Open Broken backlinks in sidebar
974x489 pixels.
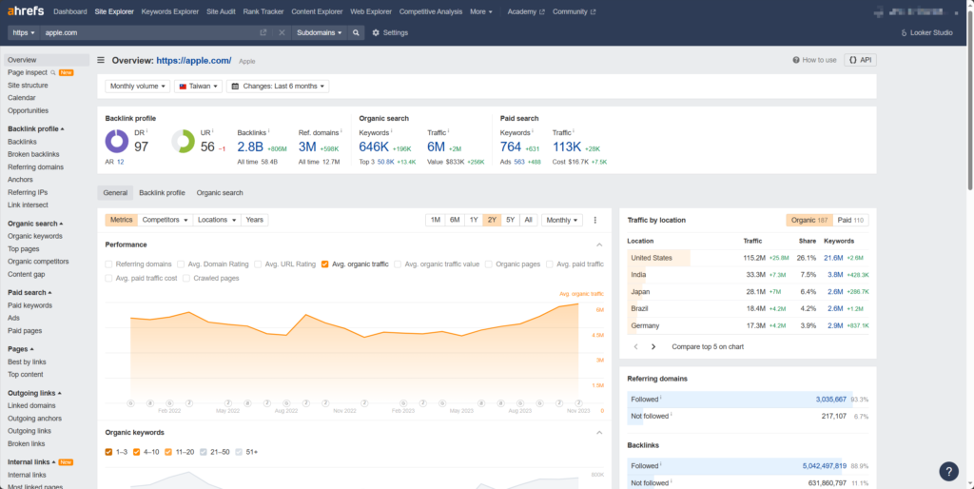pos(33,154)
